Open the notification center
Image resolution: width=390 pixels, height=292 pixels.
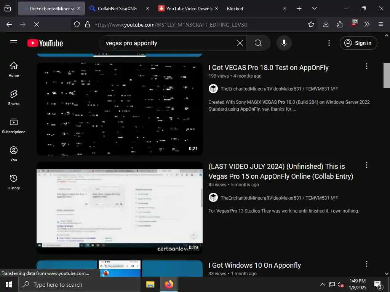pos(378,285)
